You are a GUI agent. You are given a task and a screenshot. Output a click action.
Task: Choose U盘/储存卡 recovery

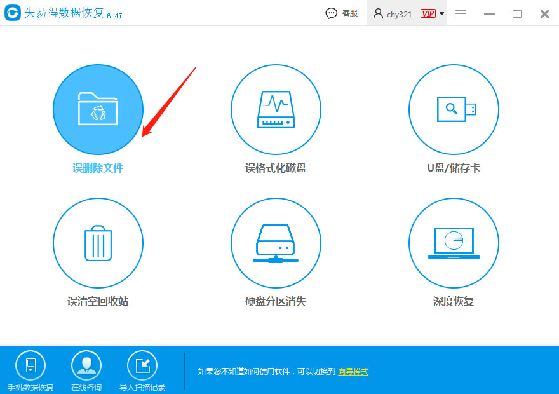tap(454, 109)
